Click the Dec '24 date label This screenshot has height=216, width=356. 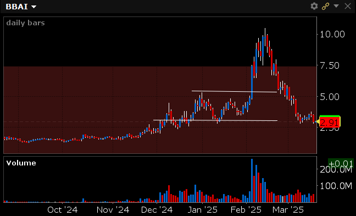click(157, 210)
